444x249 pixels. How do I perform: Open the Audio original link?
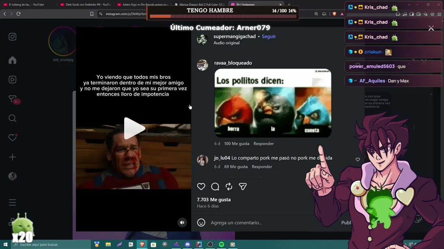(x=227, y=43)
